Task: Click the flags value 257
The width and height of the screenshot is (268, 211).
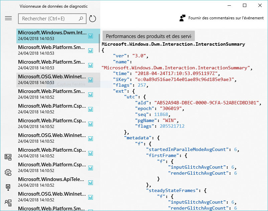Action: coord(142,85)
